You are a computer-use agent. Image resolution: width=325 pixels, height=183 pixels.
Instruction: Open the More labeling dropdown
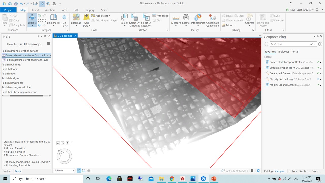click(228, 25)
